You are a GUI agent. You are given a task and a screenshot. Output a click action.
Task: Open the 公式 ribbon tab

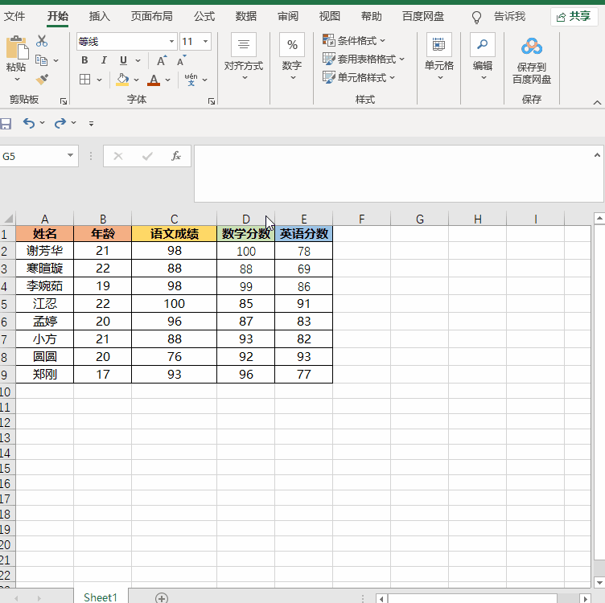[204, 16]
